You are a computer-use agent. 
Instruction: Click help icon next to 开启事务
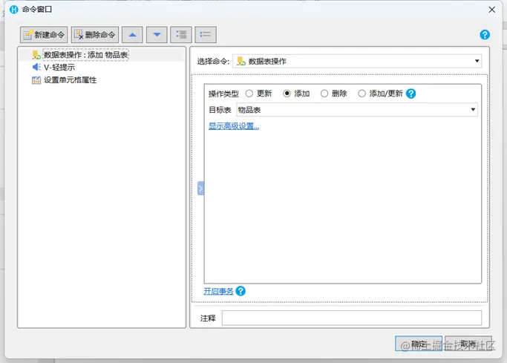coord(241,291)
